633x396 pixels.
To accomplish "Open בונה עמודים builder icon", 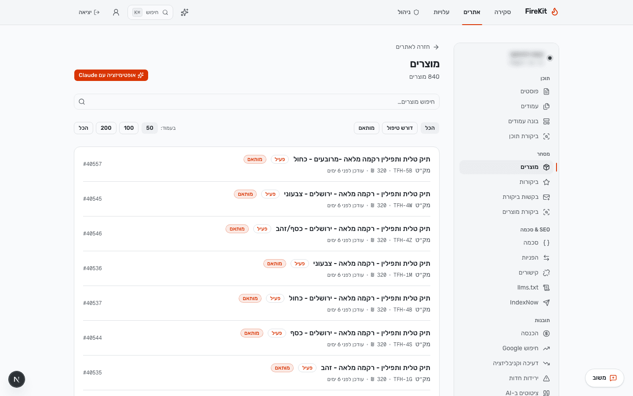I will tap(546, 121).
